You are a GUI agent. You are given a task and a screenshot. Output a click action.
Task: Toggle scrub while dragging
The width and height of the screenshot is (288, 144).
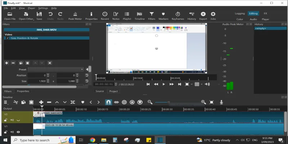[116, 102]
